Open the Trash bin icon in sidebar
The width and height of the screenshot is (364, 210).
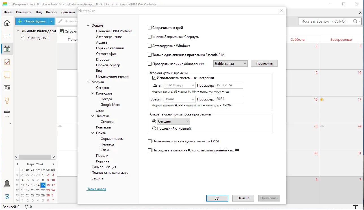point(7,114)
